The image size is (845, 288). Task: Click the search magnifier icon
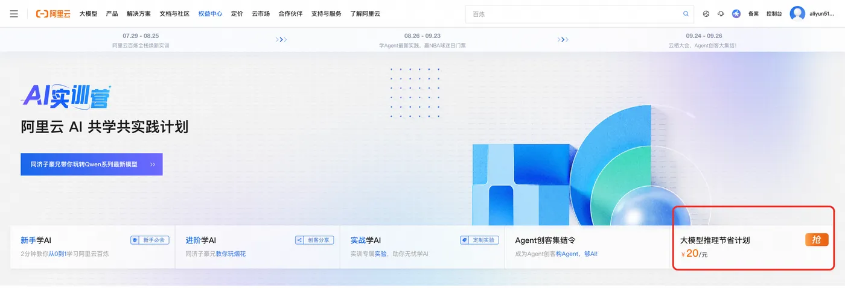pyautogui.click(x=686, y=13)
